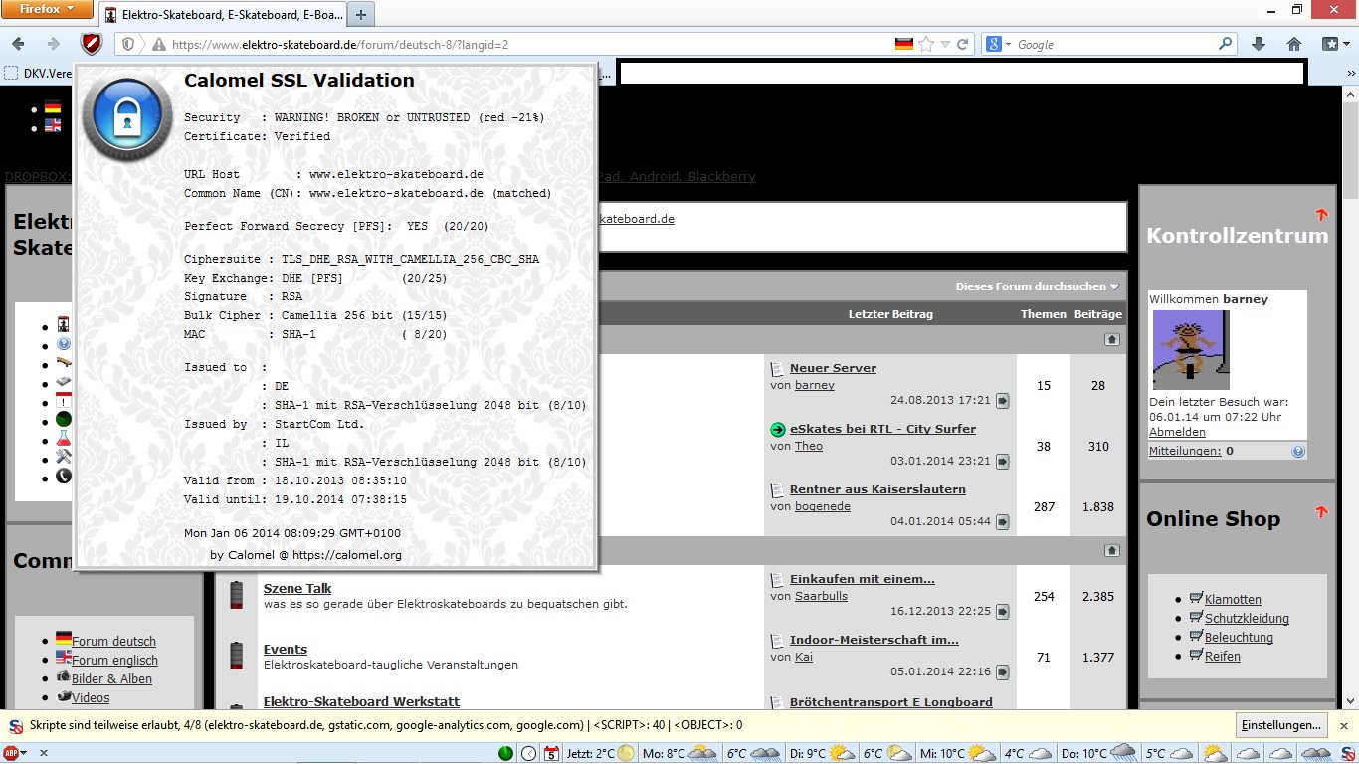Image resolution: width=1359 pixels, height=764 pixels.
Task: Open a new tab with plus button
Action: tap(361, 14)
